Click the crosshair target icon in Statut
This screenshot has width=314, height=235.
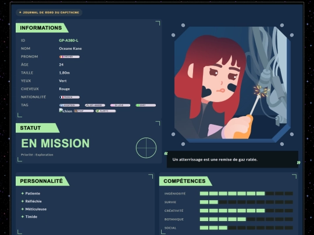tap(146, 148)
